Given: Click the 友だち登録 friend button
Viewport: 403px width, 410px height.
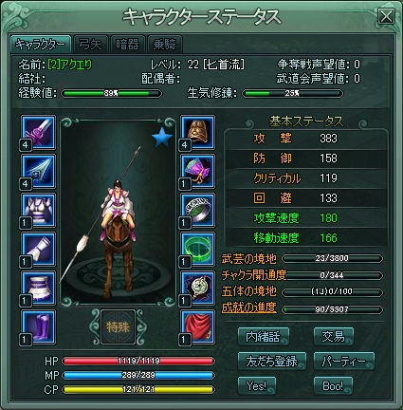Looking at the screenshot, I should pyautogui.click(x=272, y=361).
